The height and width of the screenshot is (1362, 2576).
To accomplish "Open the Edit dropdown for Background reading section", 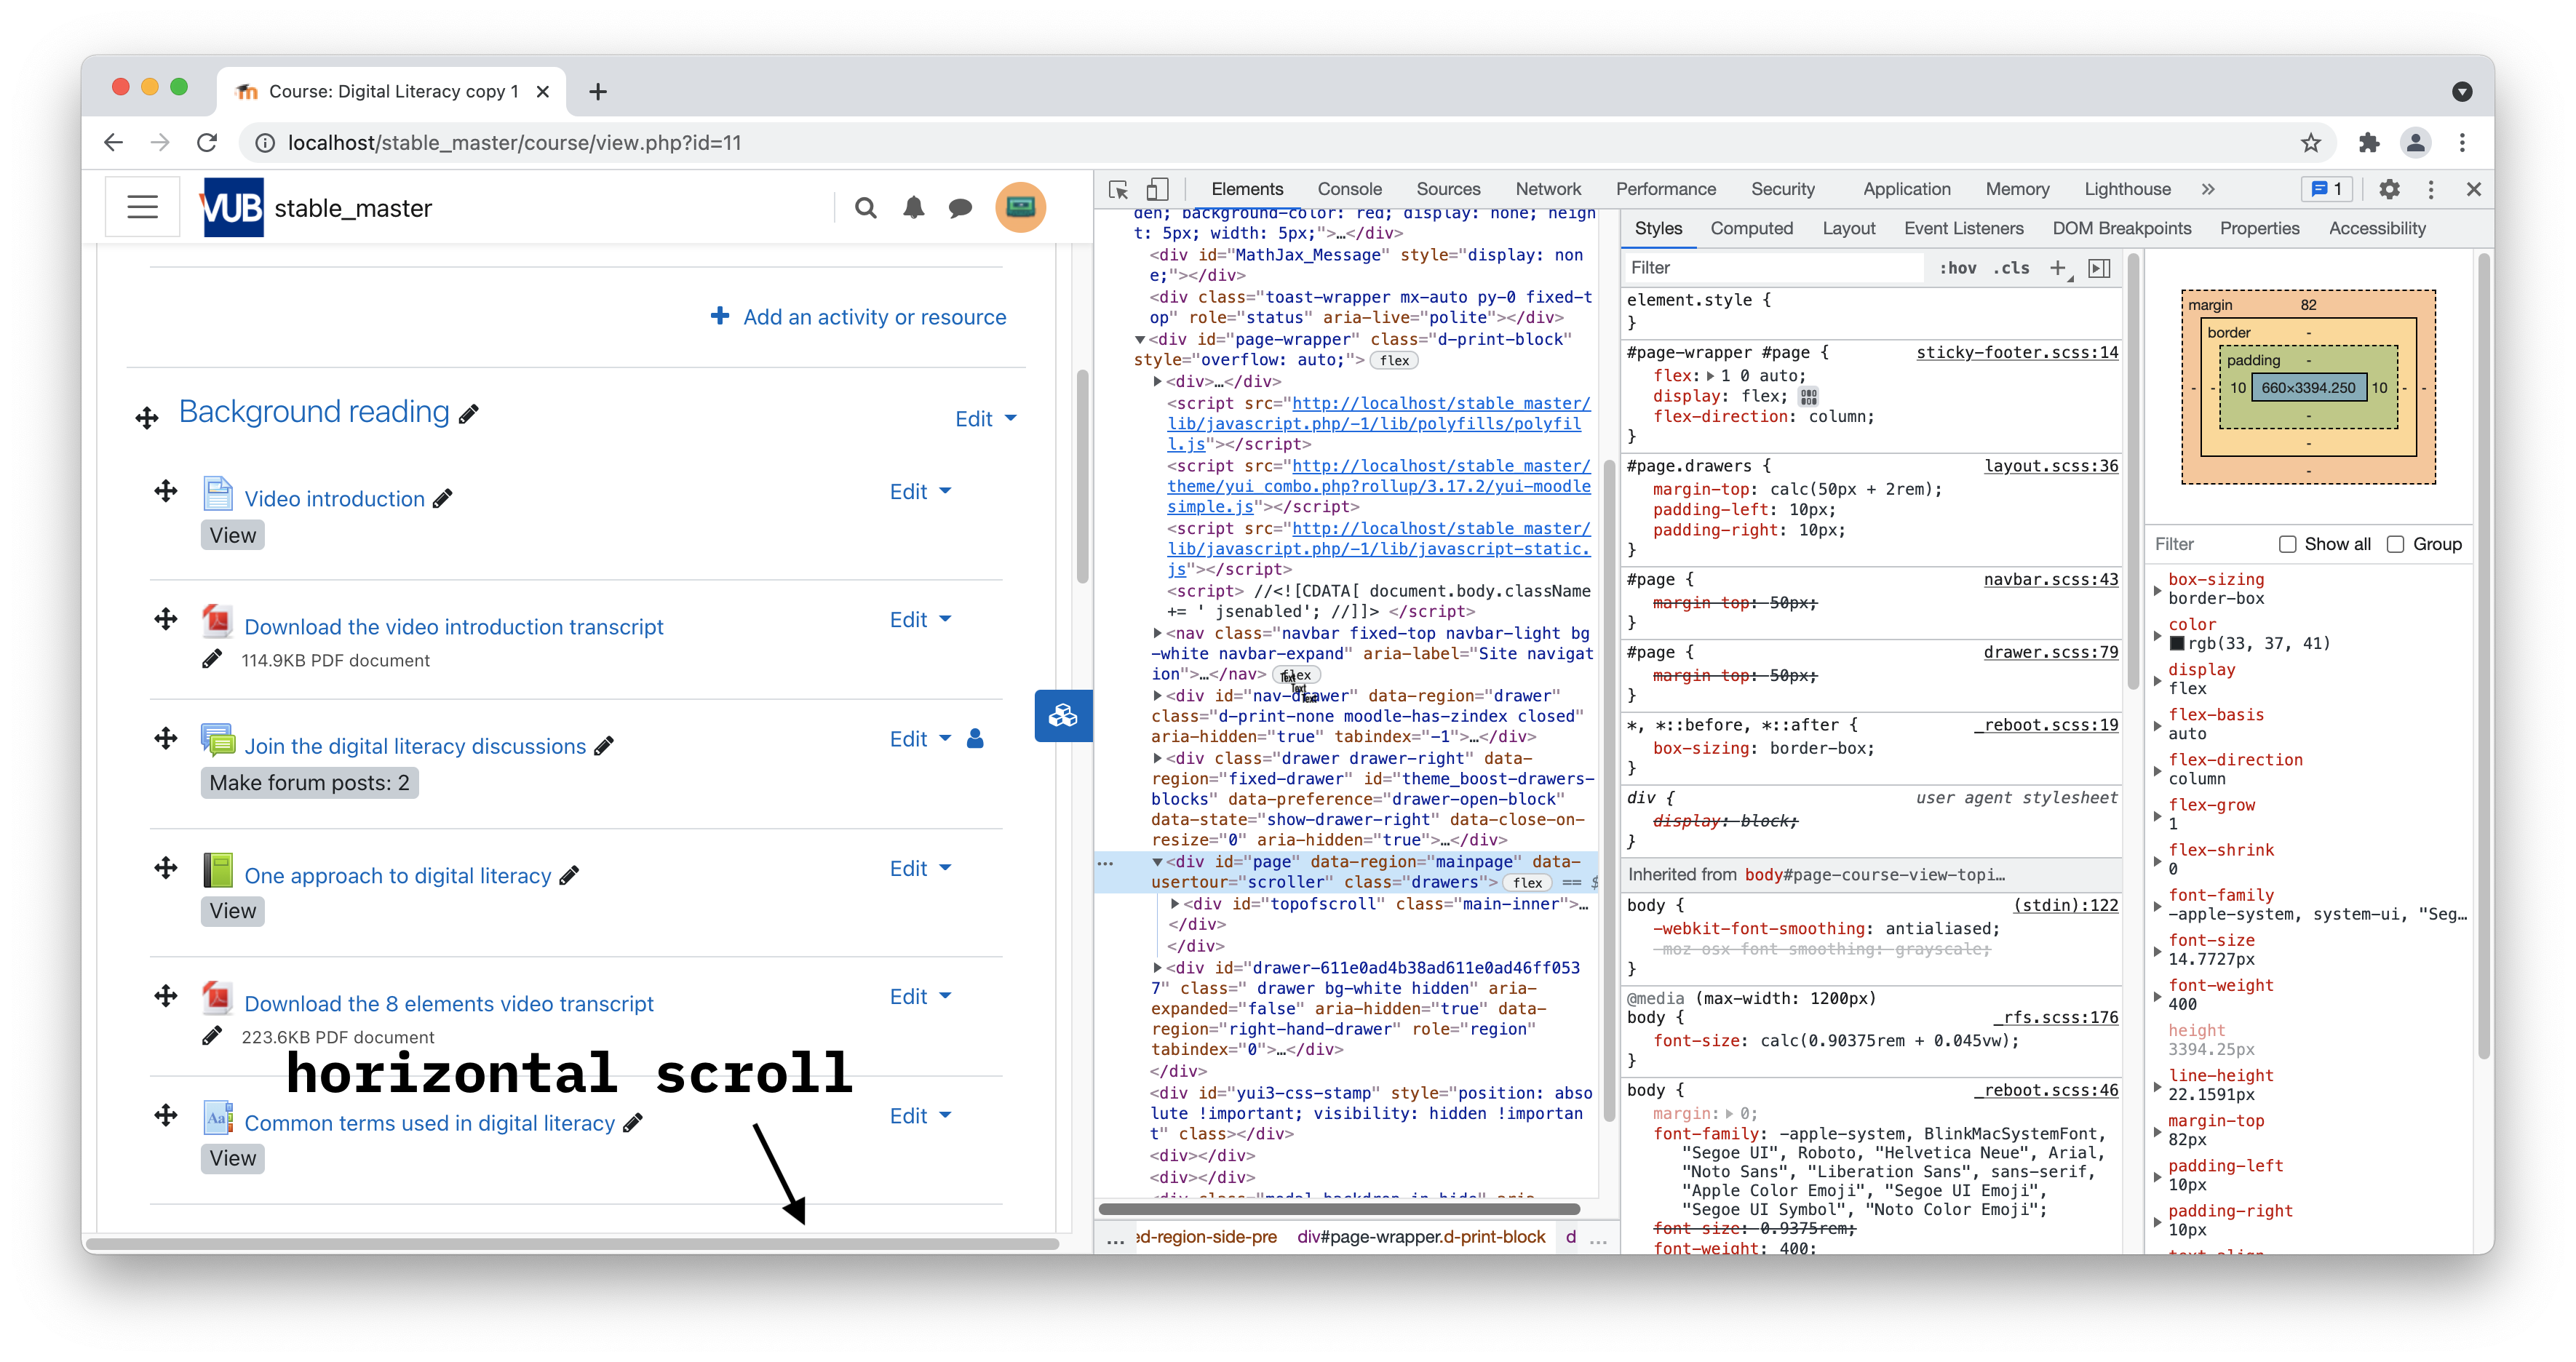I will (x=985, y=419).
